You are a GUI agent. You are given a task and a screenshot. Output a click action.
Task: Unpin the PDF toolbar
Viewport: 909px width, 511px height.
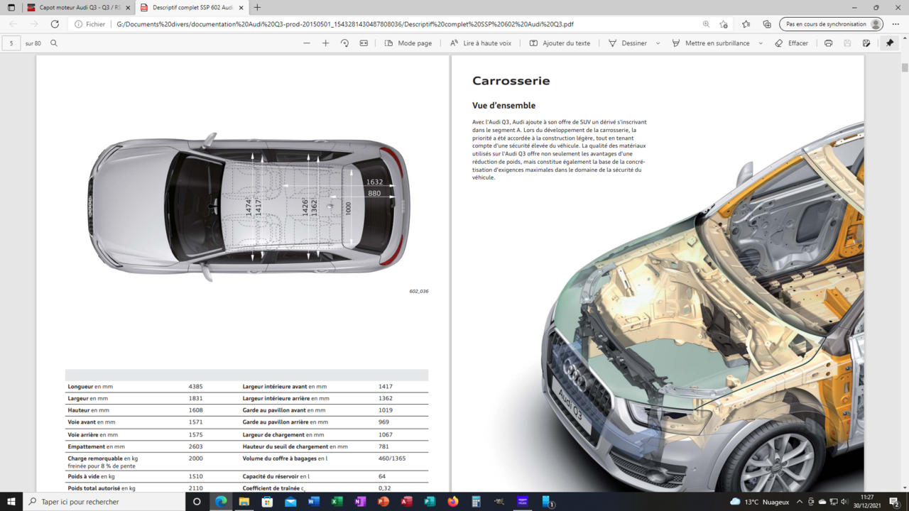[x=890, y=43]
